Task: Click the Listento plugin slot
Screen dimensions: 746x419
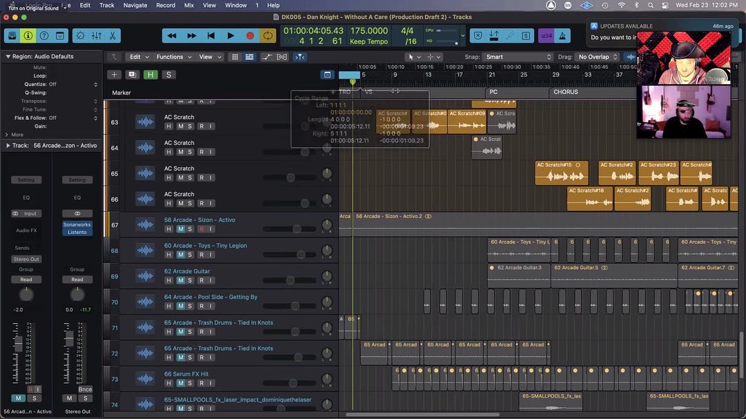Action: pos(77,232)
